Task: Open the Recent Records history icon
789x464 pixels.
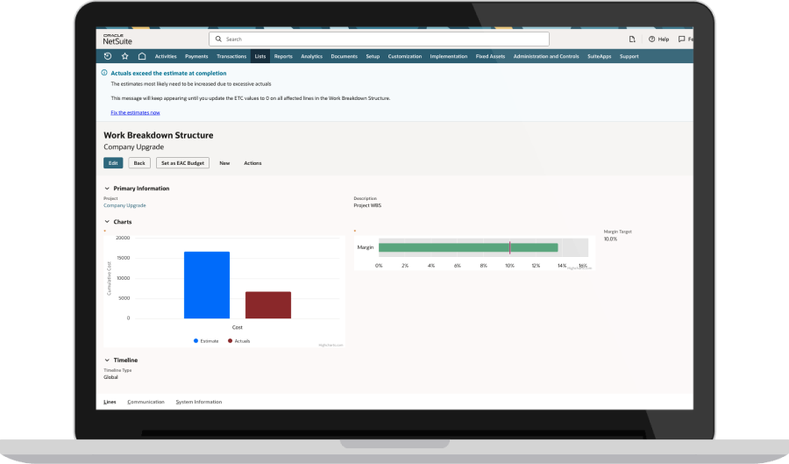Action: pos(108,56)
